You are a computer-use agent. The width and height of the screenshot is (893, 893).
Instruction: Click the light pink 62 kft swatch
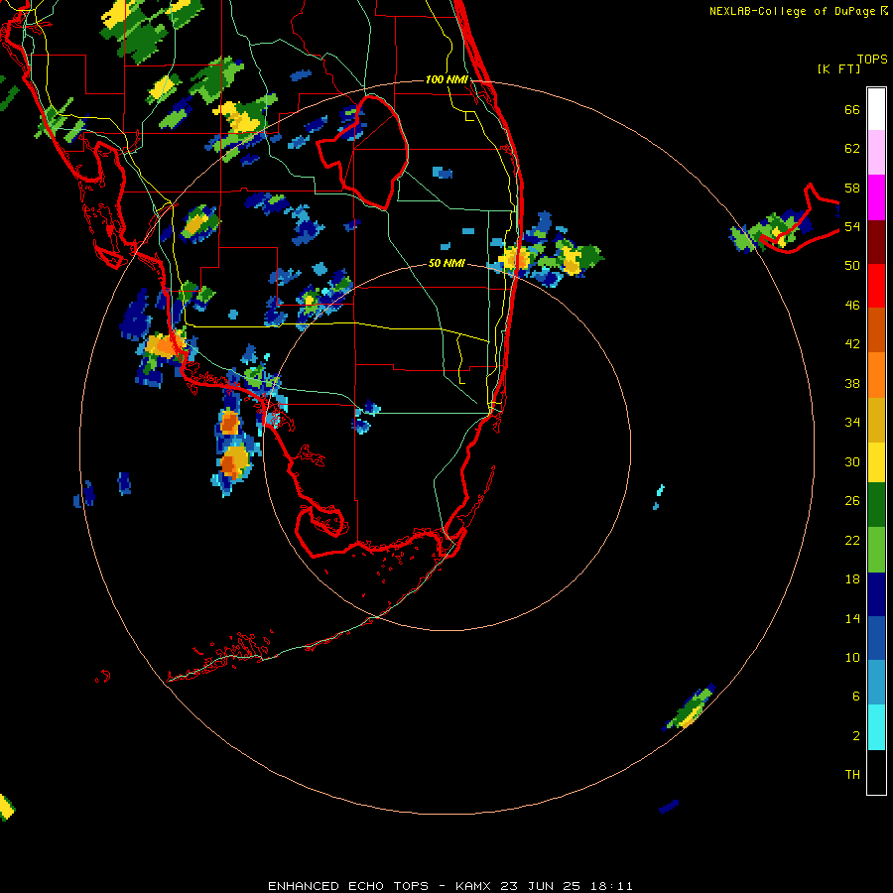pyautogui.click(x=876, y=152)
